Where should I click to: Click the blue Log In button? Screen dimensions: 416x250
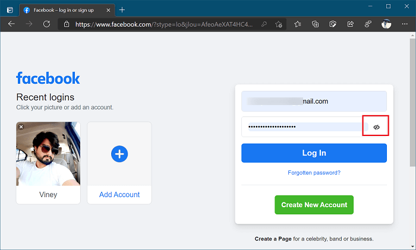[314, 153]
